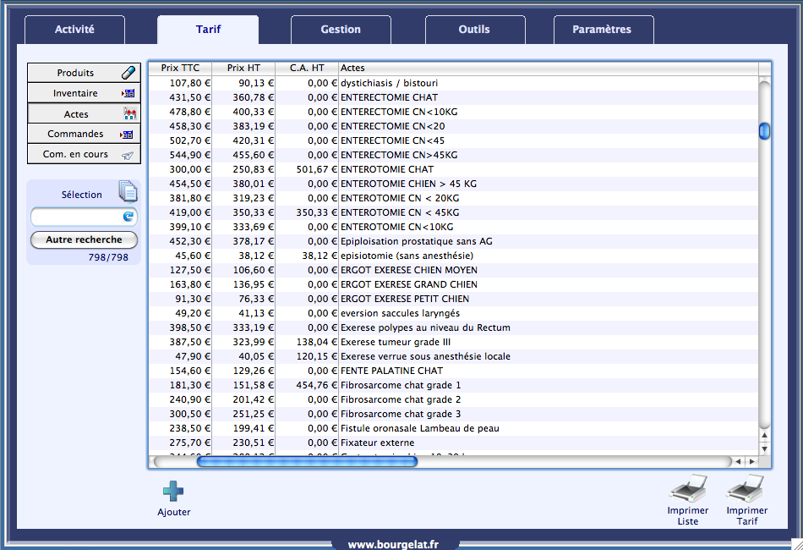Select row ENTEROTOMIE CHIEN > 45 KG
This screenshot has height=550, width=803.
(x=453, y=184)
